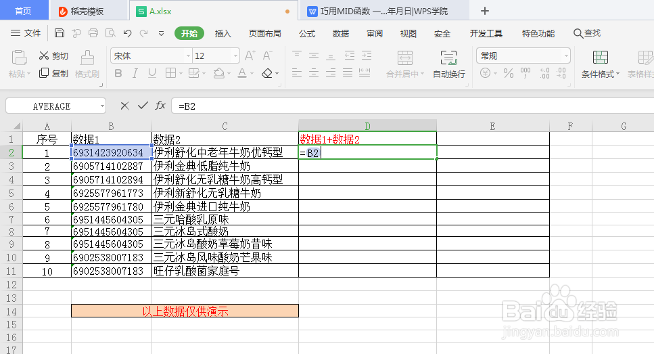Expand the 粘贴 paste options arrow

(x=29, y=74)
